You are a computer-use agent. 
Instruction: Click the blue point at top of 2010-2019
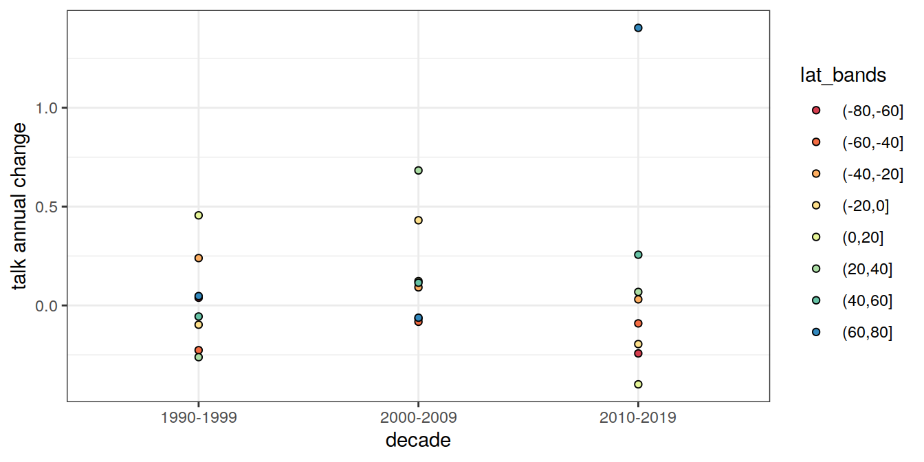coord(638,28)
